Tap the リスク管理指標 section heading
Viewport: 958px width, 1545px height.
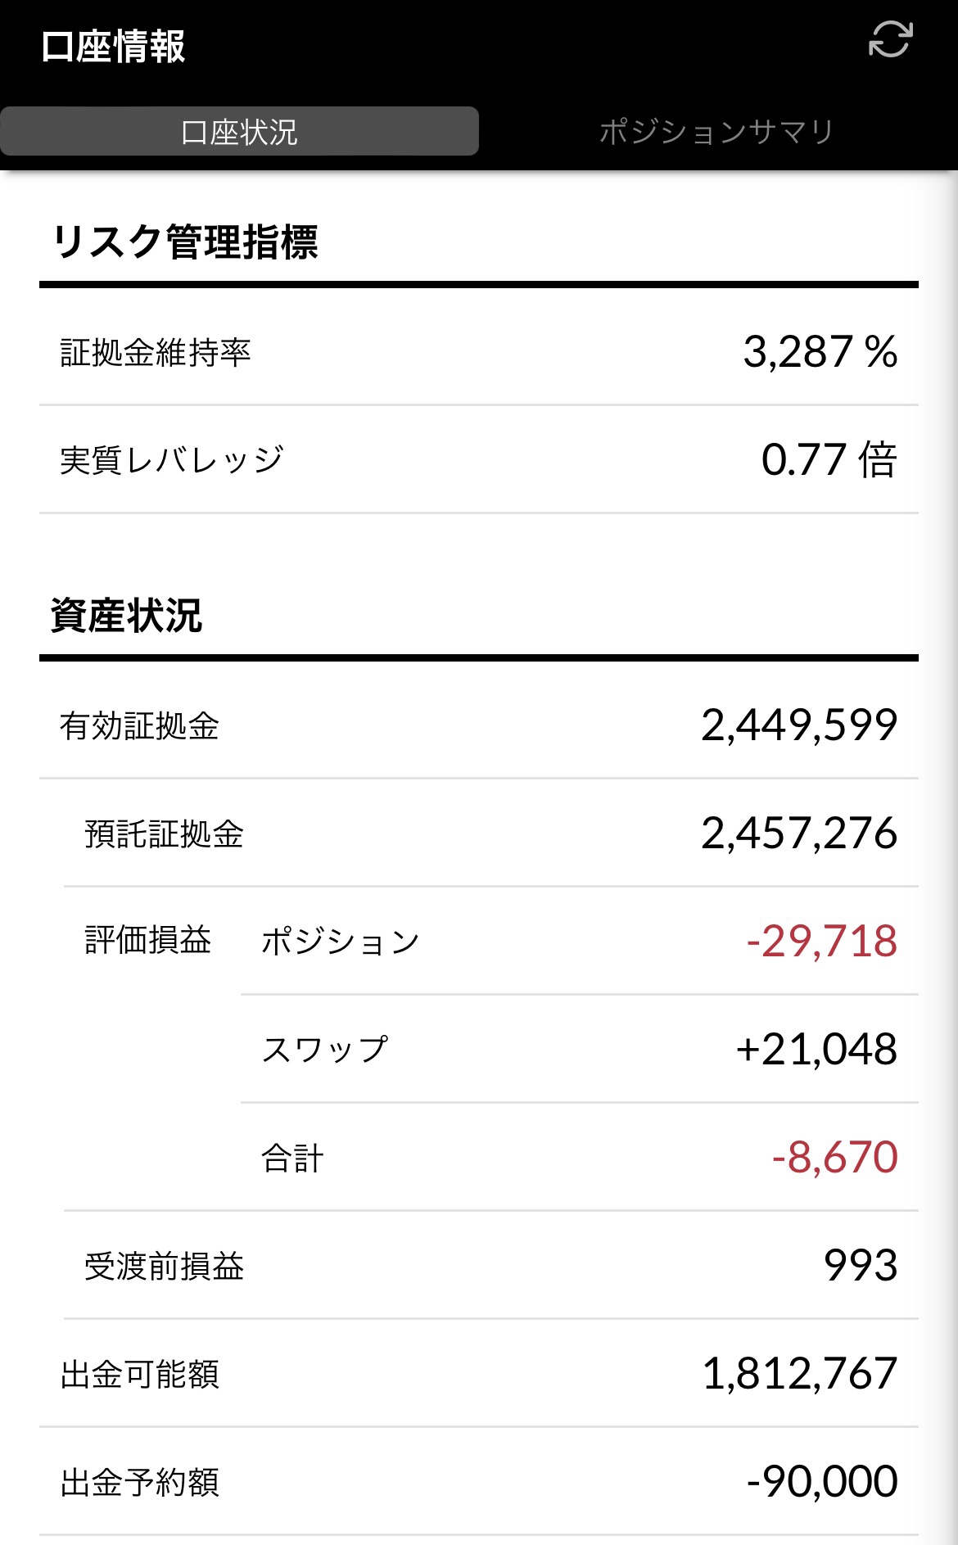(185, 242)
